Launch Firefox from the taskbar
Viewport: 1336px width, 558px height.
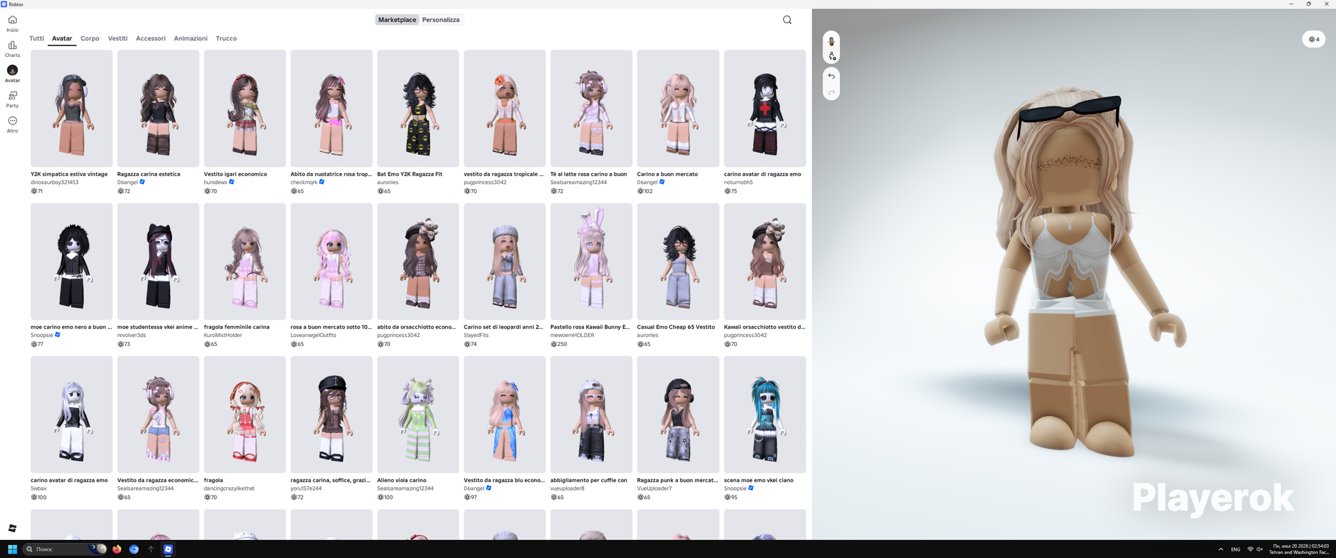click(117, 549)
